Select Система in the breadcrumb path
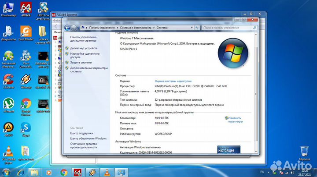Viewport: 317px width, 177px height. (162, 28)
